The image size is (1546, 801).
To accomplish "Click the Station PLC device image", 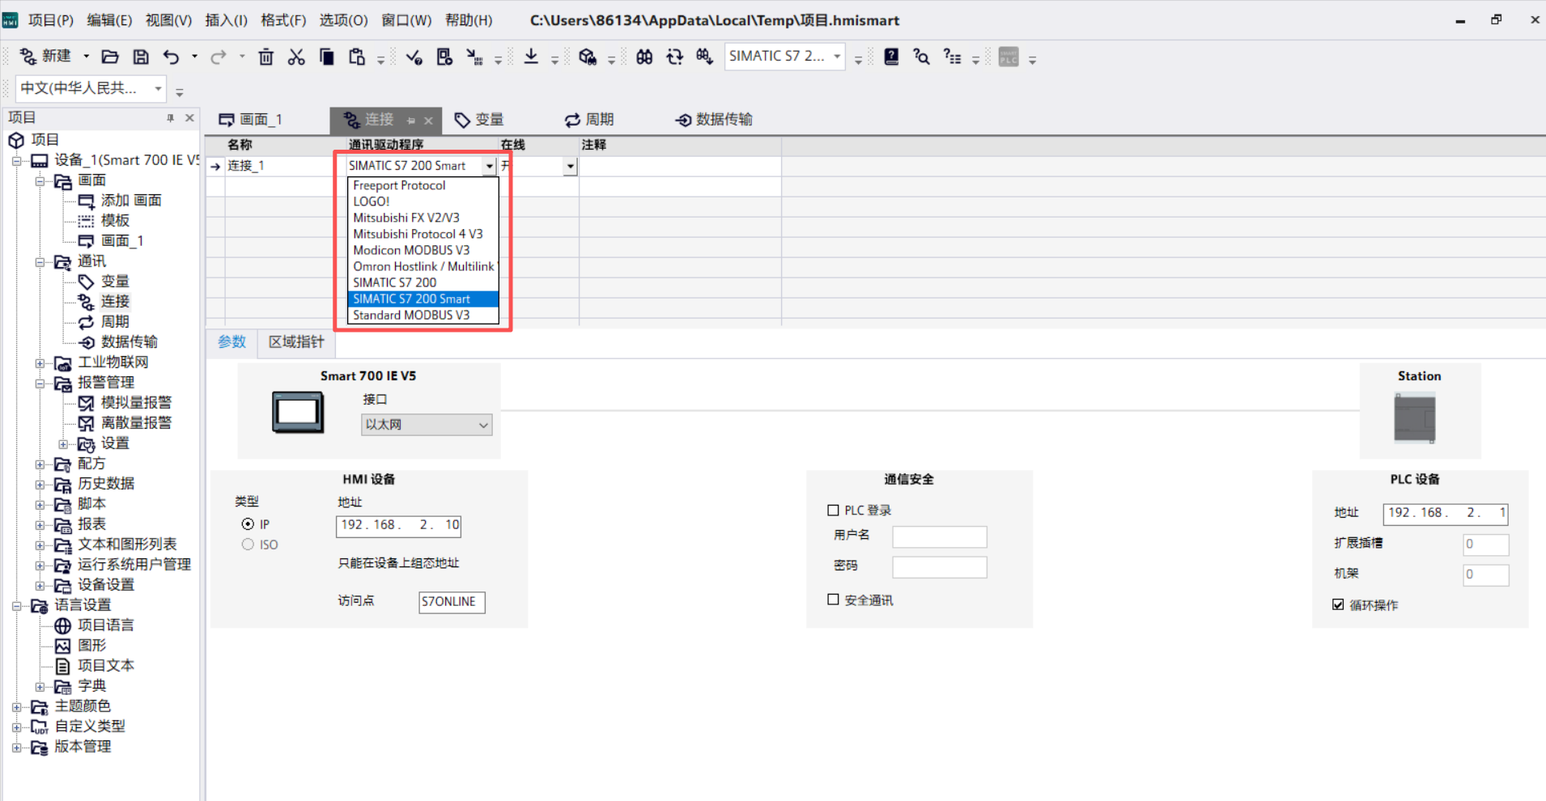I will 1415,417.
